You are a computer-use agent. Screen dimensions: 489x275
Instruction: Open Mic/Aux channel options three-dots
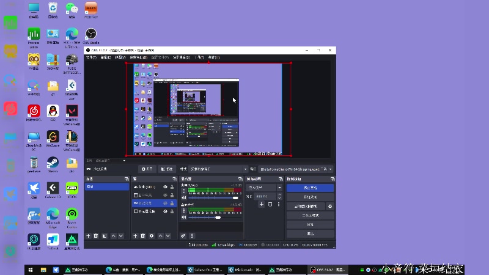point(184,191)
